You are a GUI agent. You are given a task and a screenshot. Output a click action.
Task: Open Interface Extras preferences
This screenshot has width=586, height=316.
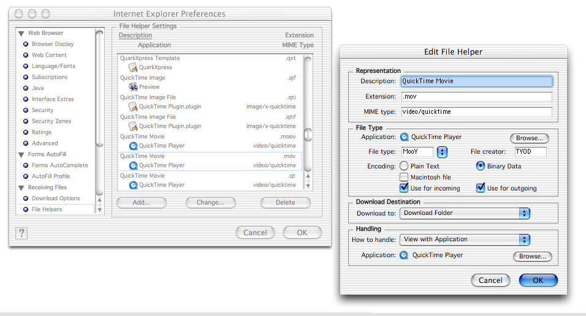[x=53, y=99]
